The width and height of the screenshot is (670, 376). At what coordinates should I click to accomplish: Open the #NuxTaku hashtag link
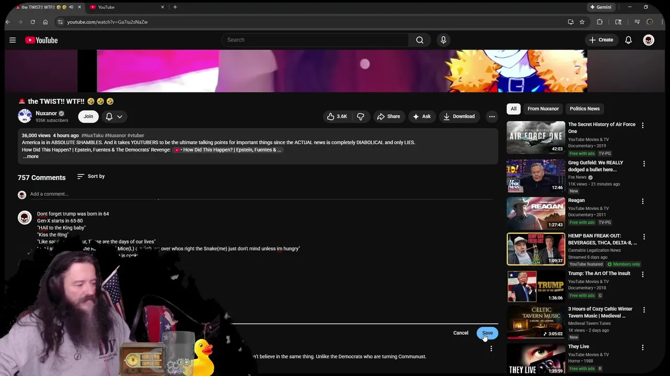[x=92, y=135]
